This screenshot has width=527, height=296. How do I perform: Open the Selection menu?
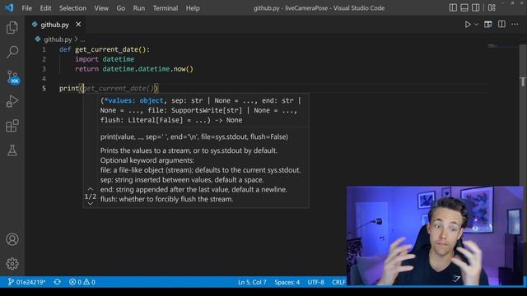73,8
